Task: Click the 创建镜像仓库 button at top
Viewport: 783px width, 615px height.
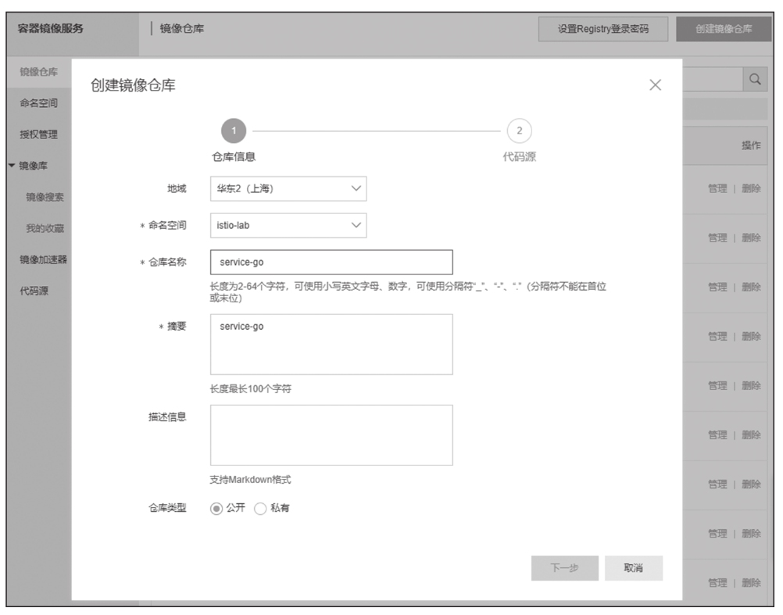Action: [723, 30]
